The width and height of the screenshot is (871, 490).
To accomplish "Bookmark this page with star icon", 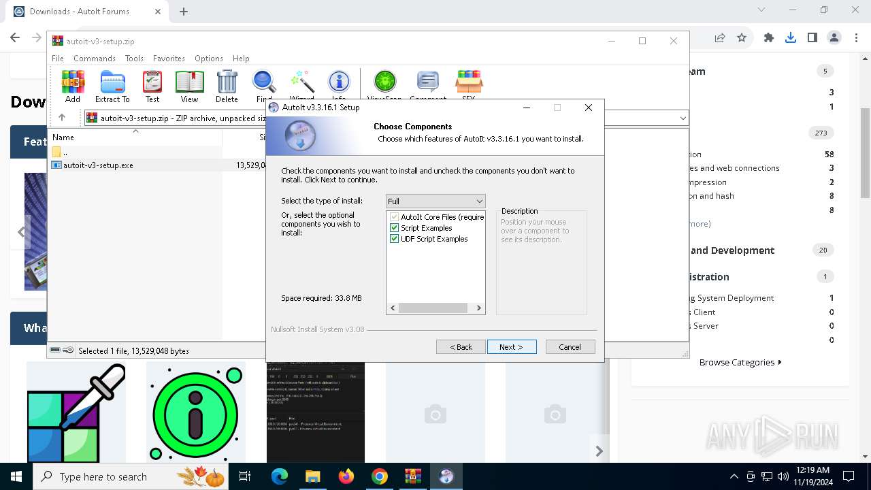I will tap(742, 38).
